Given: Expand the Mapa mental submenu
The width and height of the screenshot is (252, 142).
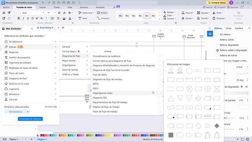Looking at the screenshot, I should coord(75,60).
